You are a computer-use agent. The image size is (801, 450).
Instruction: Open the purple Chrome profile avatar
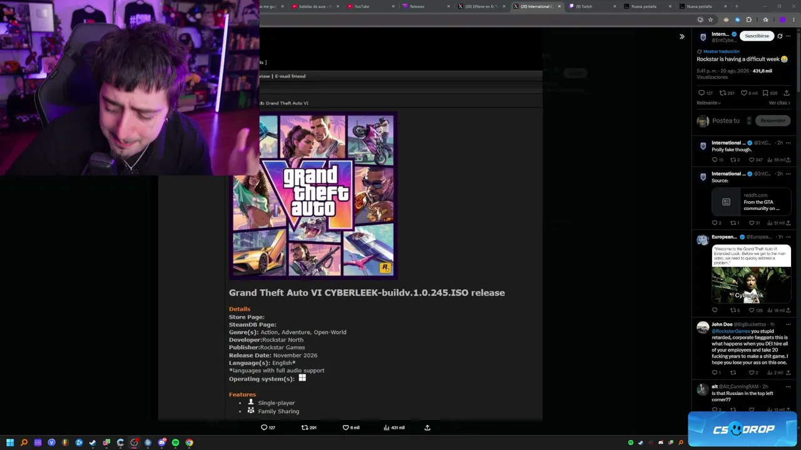click(782, 19)
